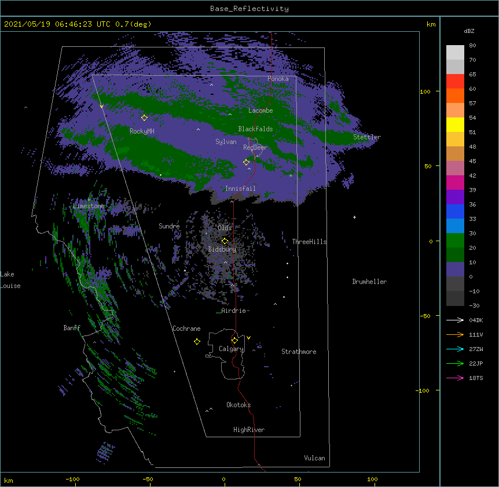The width and height of the screenshot is (499, 487).
Task: Click the Sylvan label on the map
Action: click(226, 142)
